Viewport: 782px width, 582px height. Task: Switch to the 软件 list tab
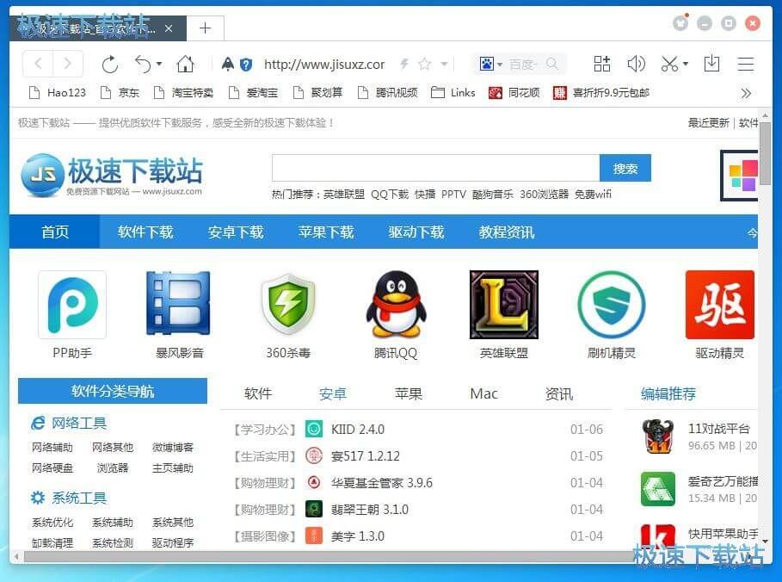258,393
